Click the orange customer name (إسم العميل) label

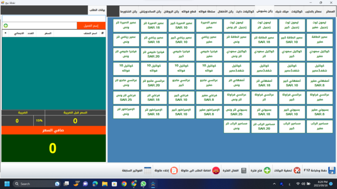pos(91,26)
